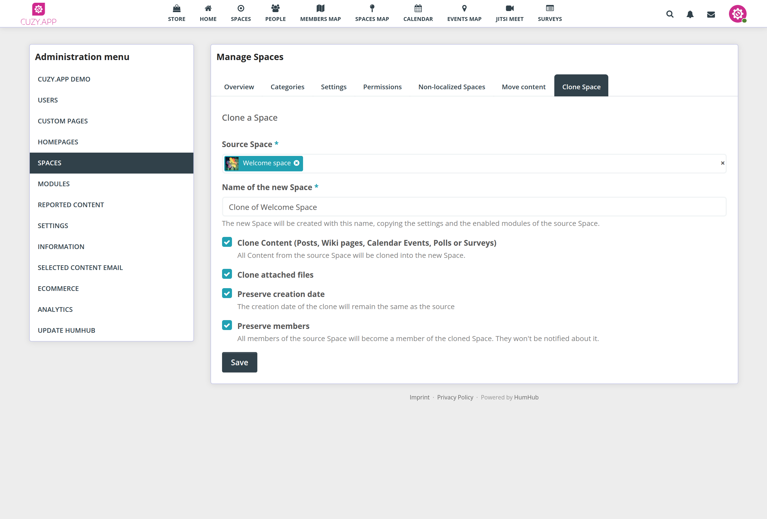Open the Store shopping bag icon
The image size is (767, 519).
pyautogui.click(x=177, y=8)
